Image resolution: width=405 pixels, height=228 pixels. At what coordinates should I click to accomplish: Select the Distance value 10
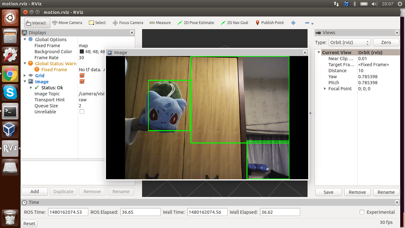point(361,71)
